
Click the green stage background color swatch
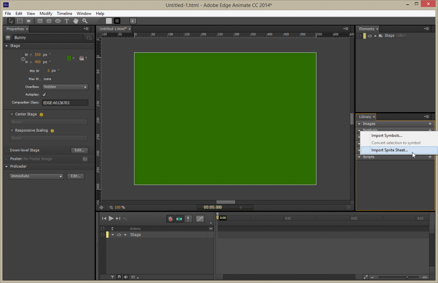(x=69, y=58)
